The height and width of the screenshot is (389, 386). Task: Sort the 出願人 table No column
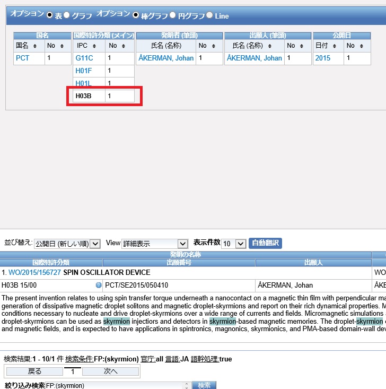(302, 46)
